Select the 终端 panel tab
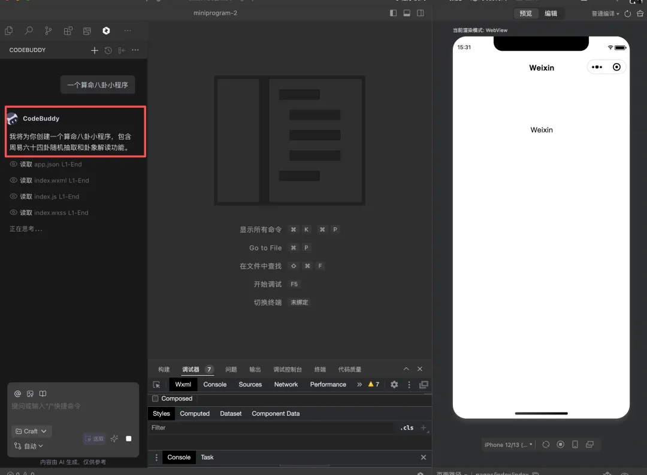 point(320,370)
